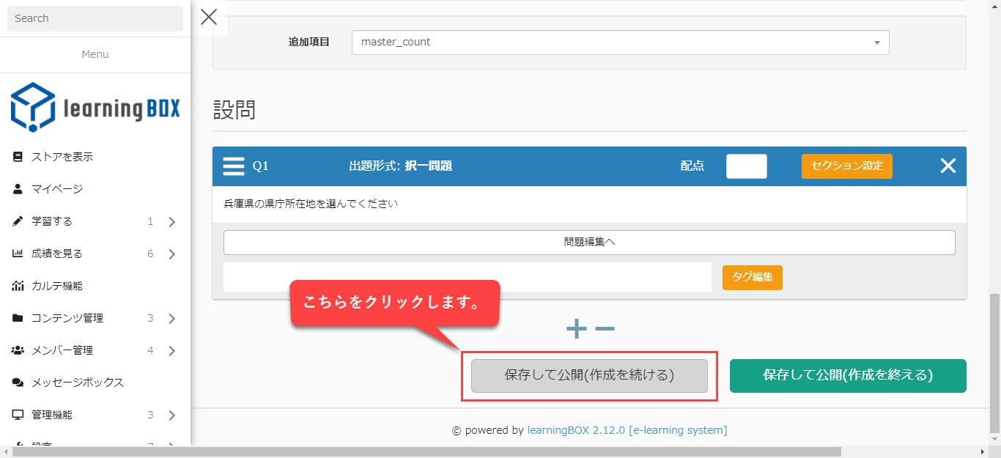This screenshot has width=1001, height=458.
Task: Click the 保存して公開(作成を続ける) button
Action: 589,376
